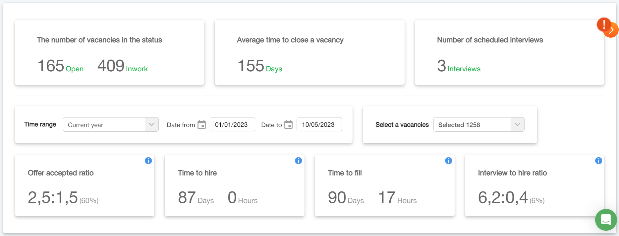Click info icon on Offer accepted ratio card
This screenshot has height=236, width=619.
148,161
